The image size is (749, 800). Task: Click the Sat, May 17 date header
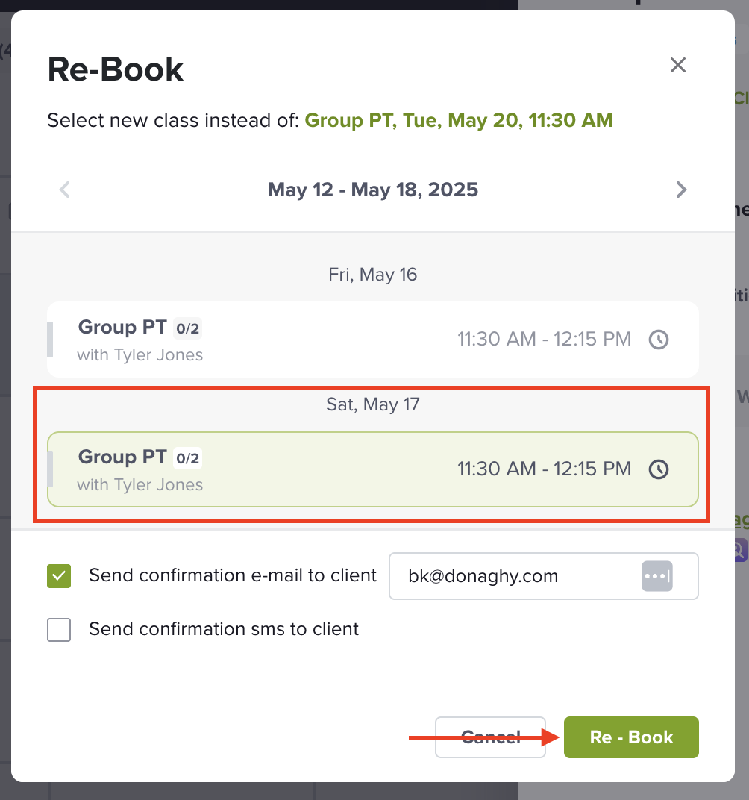tap(373, 404)
